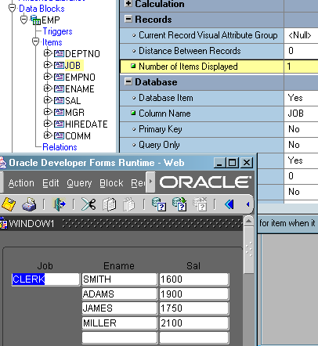The image size is (318, 346).
Task: Click the ENAME item icon
Action: 59,88
